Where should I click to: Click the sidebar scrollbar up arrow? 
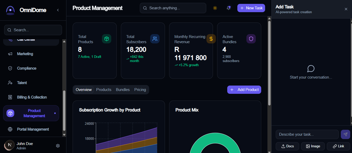[64, 41]
